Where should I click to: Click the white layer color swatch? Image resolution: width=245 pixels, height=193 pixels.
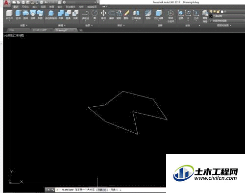click(222, 12)
